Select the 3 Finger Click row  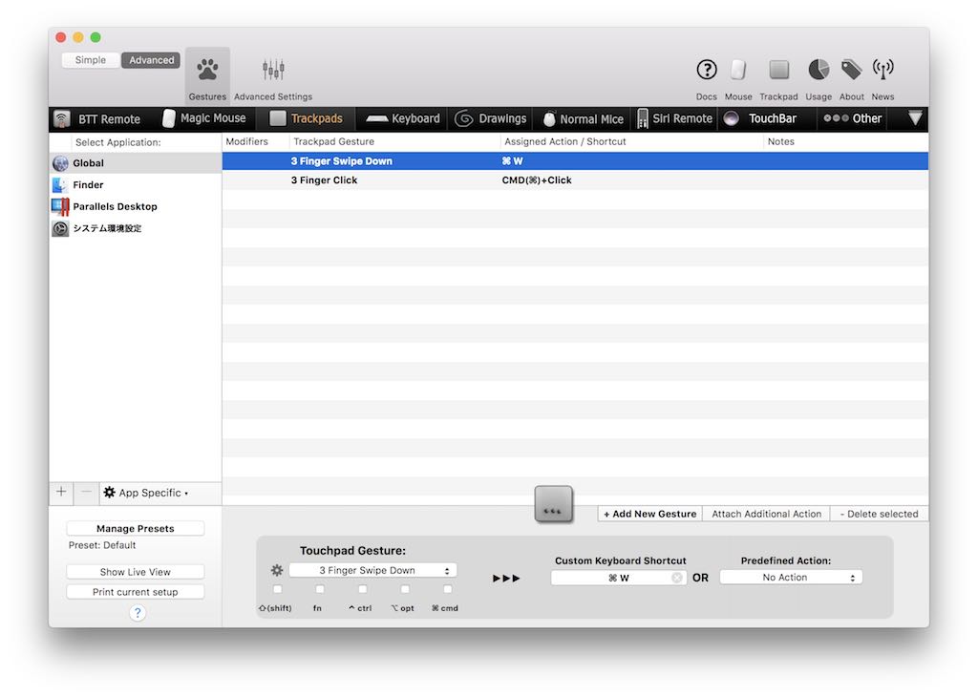click(575, 180)
